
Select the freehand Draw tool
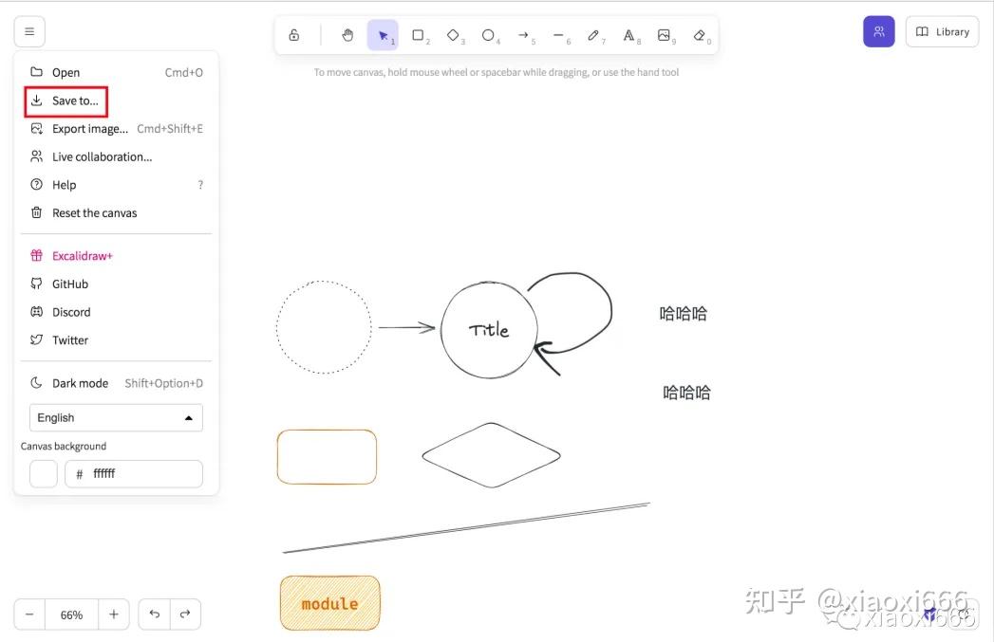(x=595, y=34)
